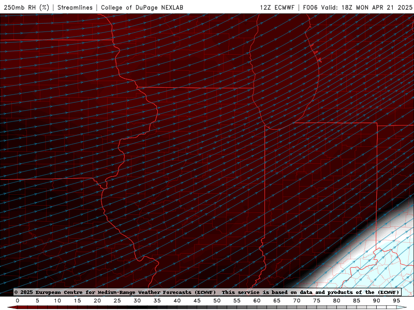Click the ECMWF copyright notice on the map

[x=208, y=292]
